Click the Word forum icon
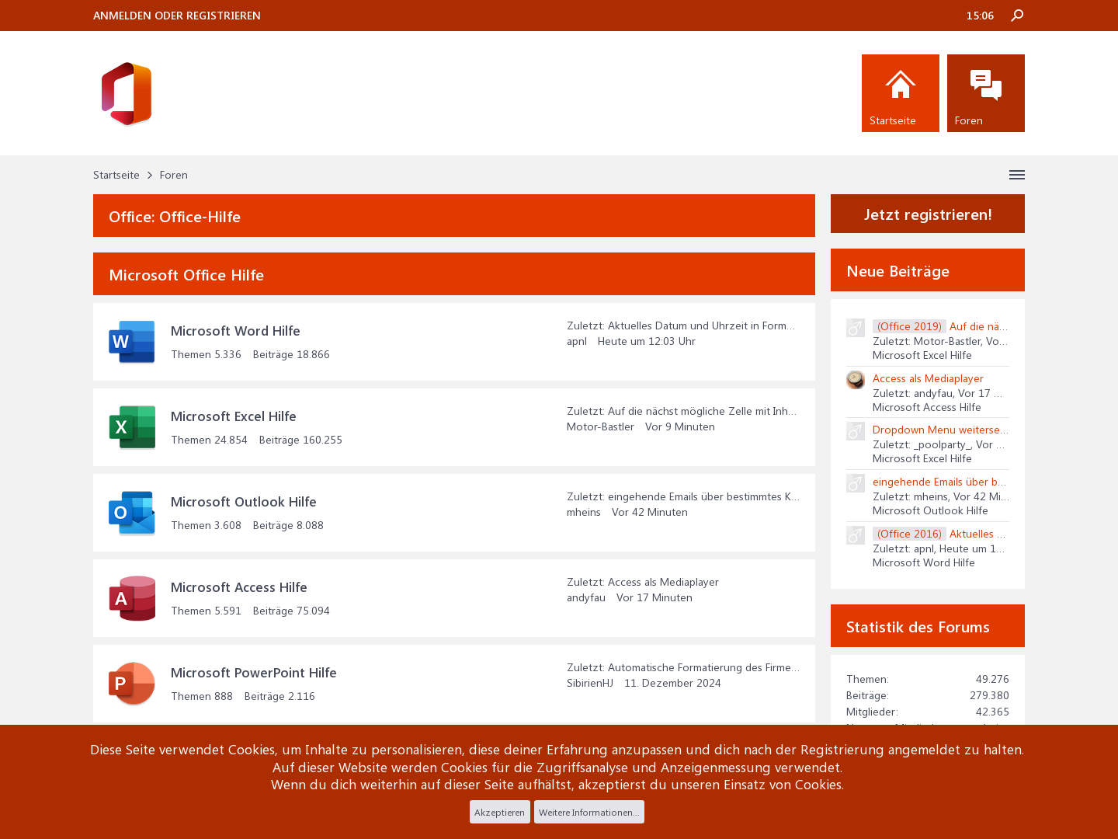The width and height of the screenshot is (1118, 839). [132, 342]
